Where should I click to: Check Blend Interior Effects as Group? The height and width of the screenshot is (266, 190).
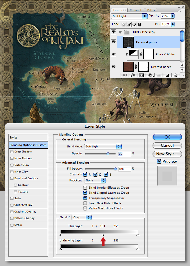point(85,188)
